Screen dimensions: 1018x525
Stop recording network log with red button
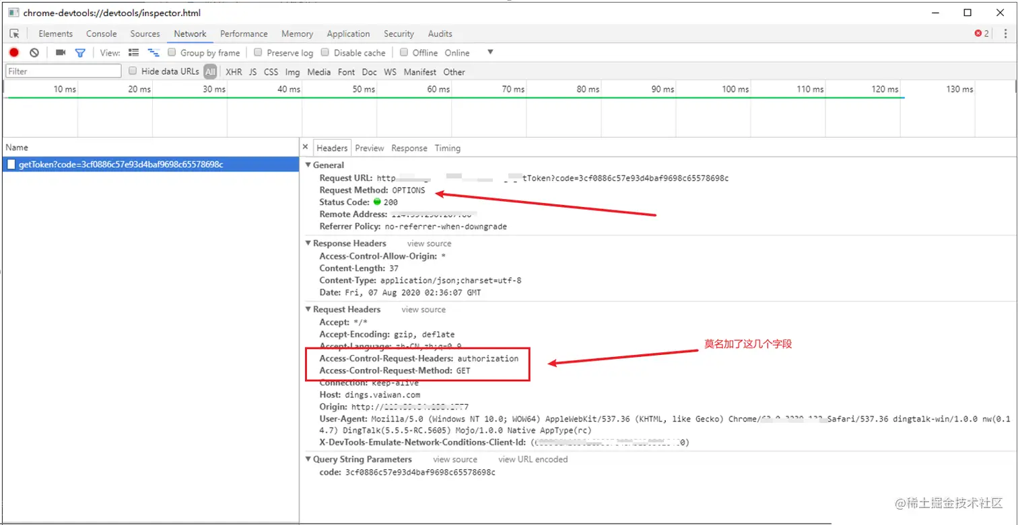pyautogui.click(x=14, y=52)
